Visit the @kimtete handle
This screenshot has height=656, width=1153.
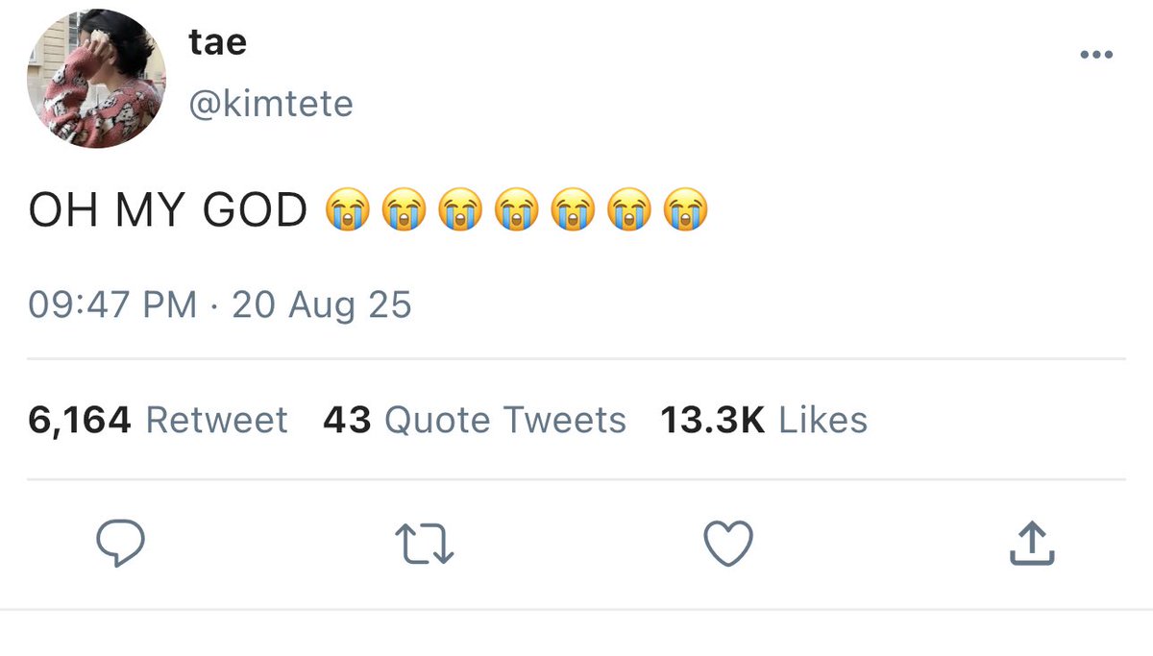pos(271,103)
